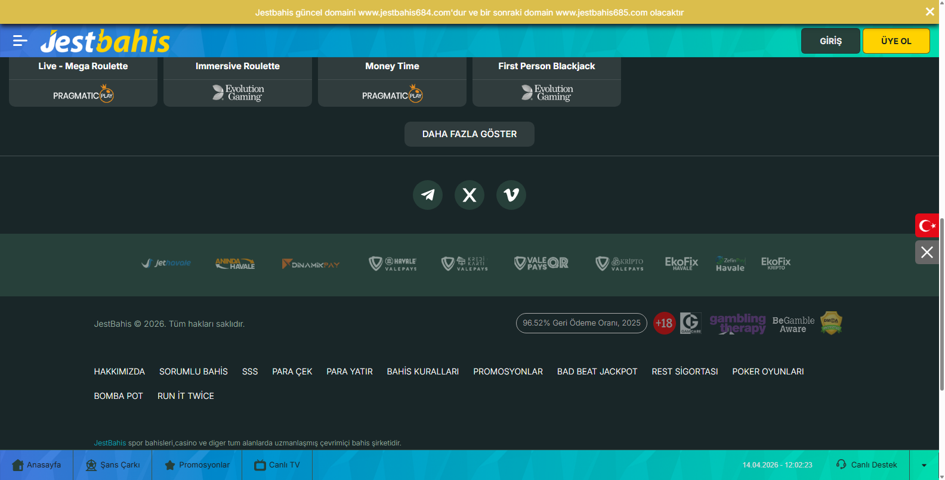Viewport: 945px width, 480px height.
Task: Click the EkoFix Kripto logo
Action: tap(776, 264)
